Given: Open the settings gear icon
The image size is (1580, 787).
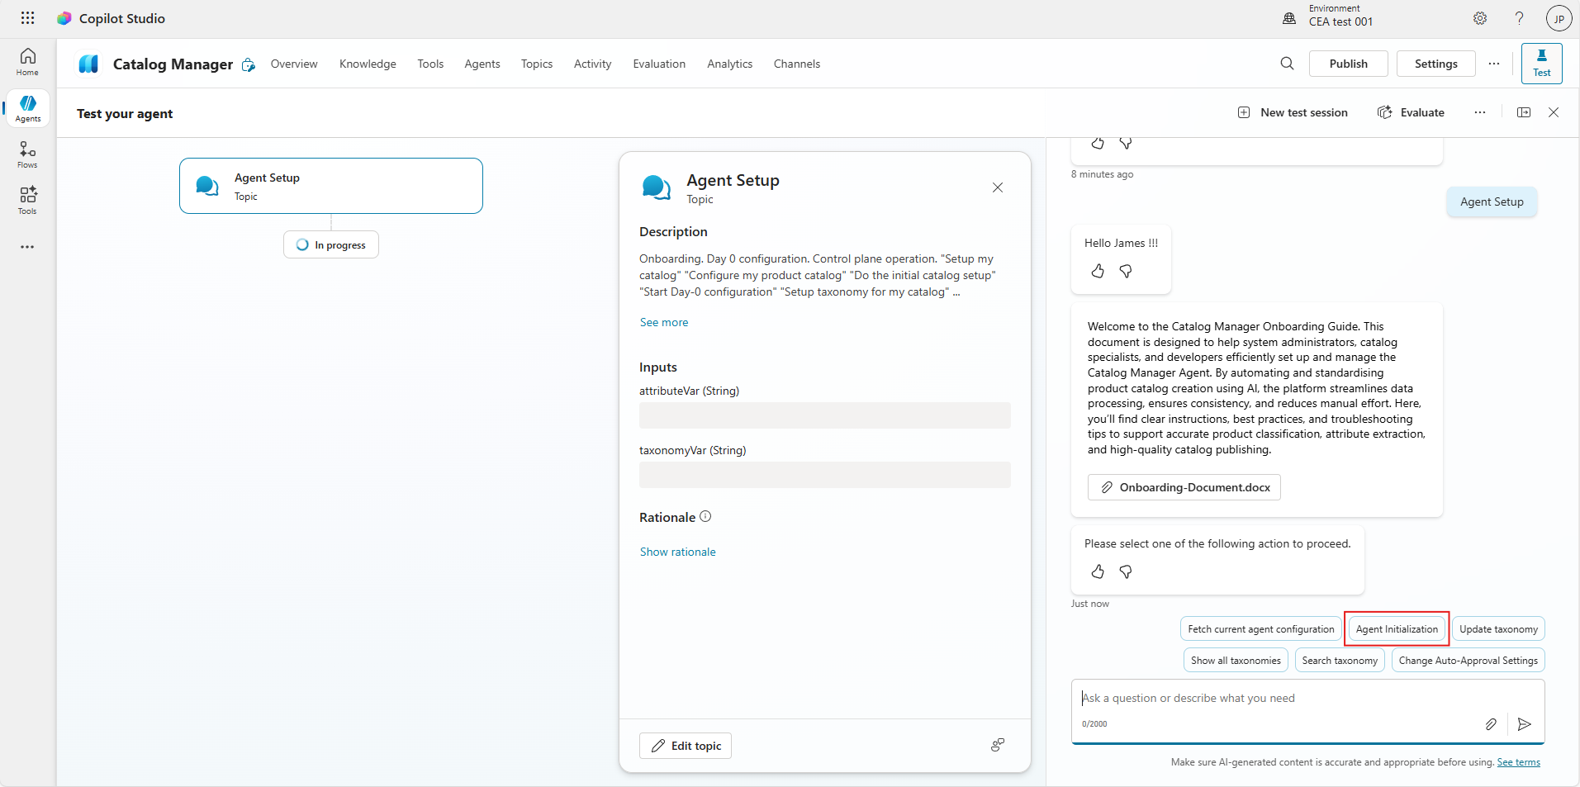Looking at the screenshot, I should (x=1480, y=18).
